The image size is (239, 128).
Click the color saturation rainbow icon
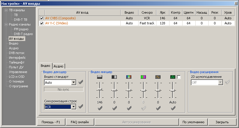click(x=129, y=77)
